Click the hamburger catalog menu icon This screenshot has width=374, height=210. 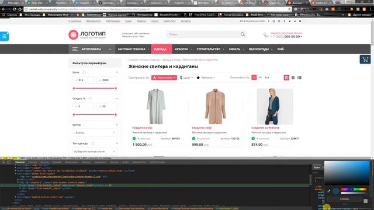(75, 49)
